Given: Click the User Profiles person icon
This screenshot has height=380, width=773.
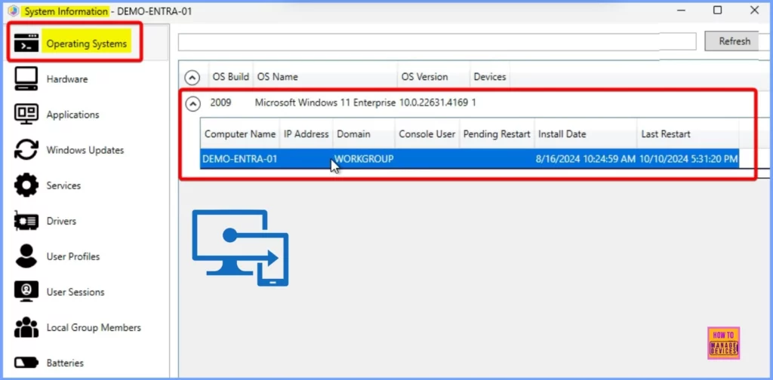Looking at the screenshot, I should click(26, 256).
